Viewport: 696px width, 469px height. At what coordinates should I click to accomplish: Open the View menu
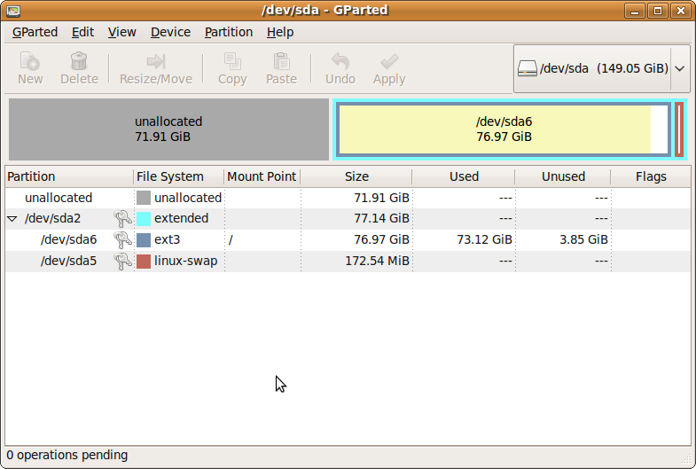pyautogui.click(x=122, y=33)
